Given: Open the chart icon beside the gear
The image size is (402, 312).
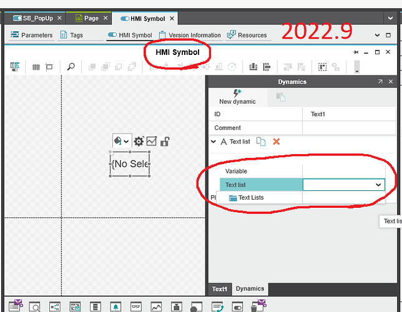Looking at the screenshot, I should pyautogui.click(x=152, y=142).
